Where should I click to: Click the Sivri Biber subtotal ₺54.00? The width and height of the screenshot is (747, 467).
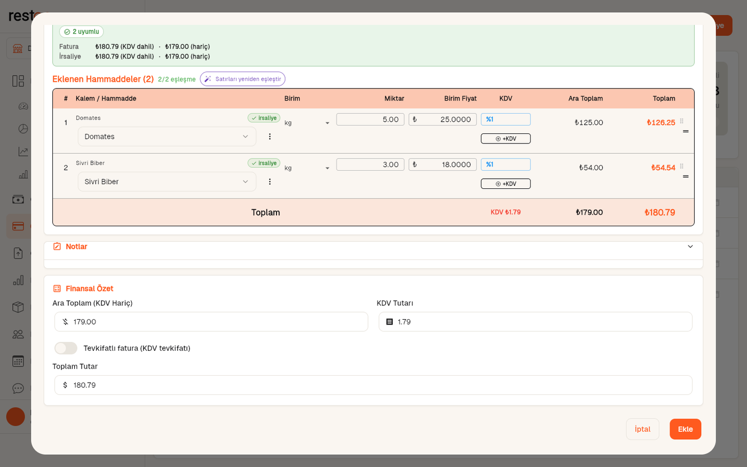click(x=591, y=168)
